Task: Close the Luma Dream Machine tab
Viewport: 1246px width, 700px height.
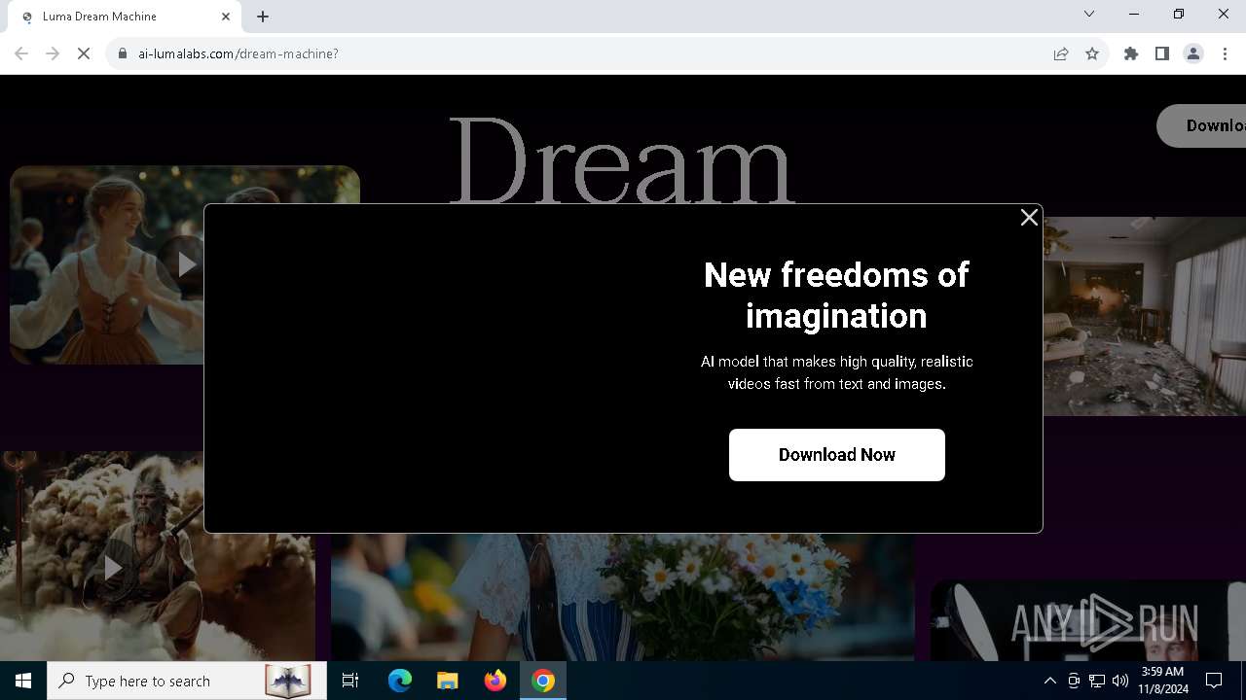Action: pos(226,17)
